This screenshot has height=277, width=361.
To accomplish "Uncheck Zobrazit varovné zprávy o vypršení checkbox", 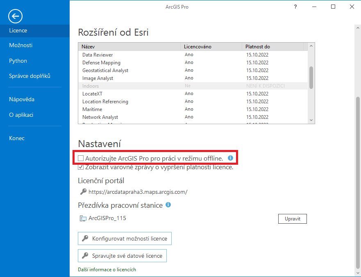I will 81,167.
